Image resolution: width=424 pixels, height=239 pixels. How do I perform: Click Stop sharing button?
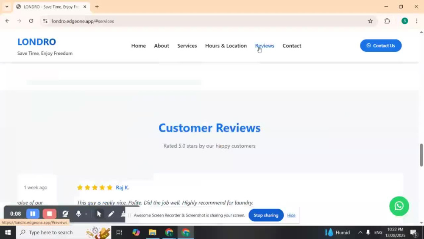coord(266,215)
